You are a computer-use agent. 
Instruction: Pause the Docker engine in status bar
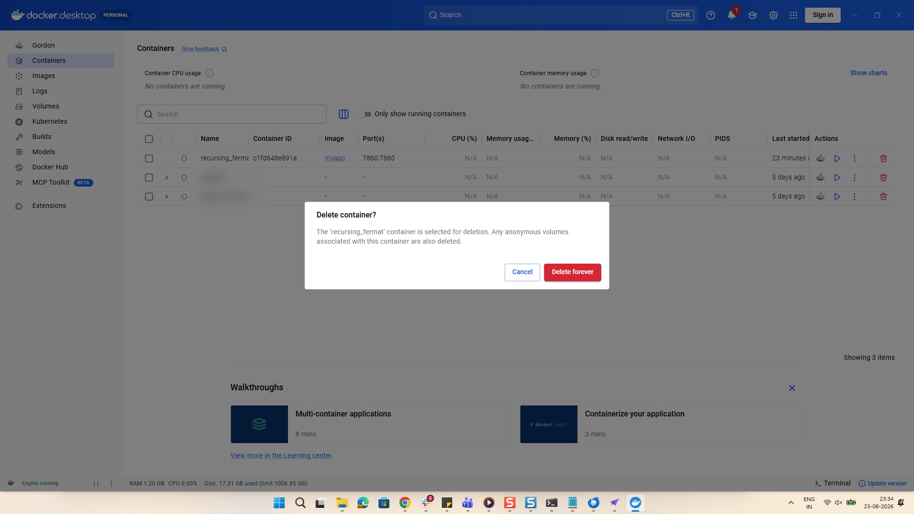click(96, 484)
